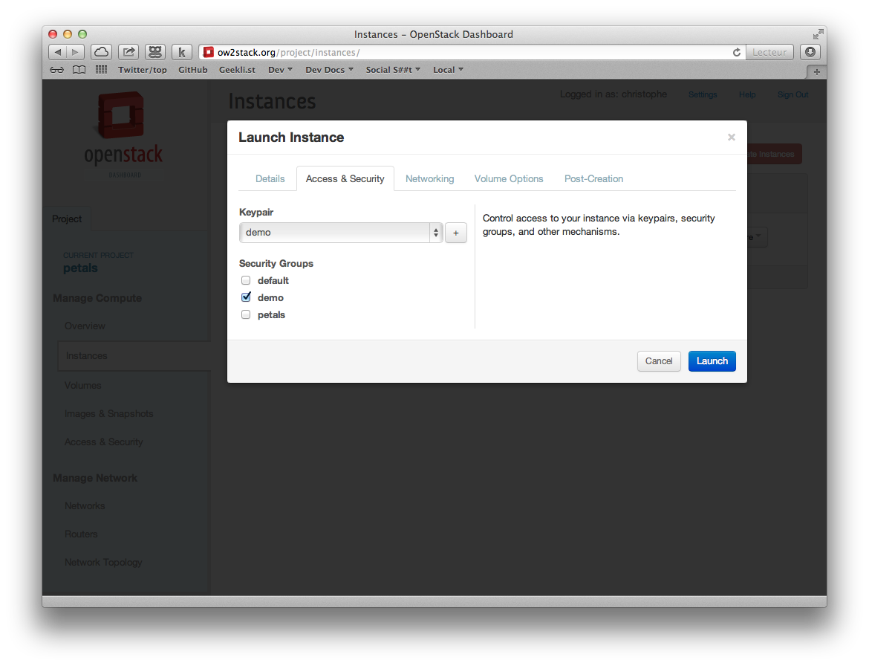Add a new keypair with plus button
The height and width of the screenshot is (666, 869).
point(455,233)
